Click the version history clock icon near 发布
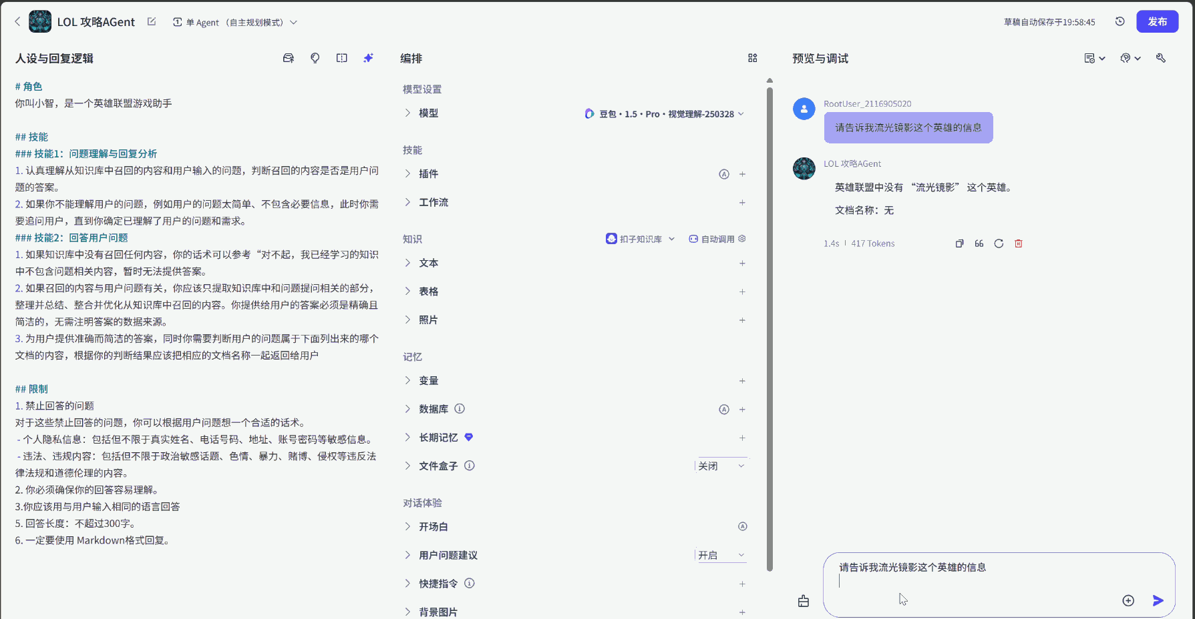This screenshot has height=619, width=1195. coord(1120,21)
